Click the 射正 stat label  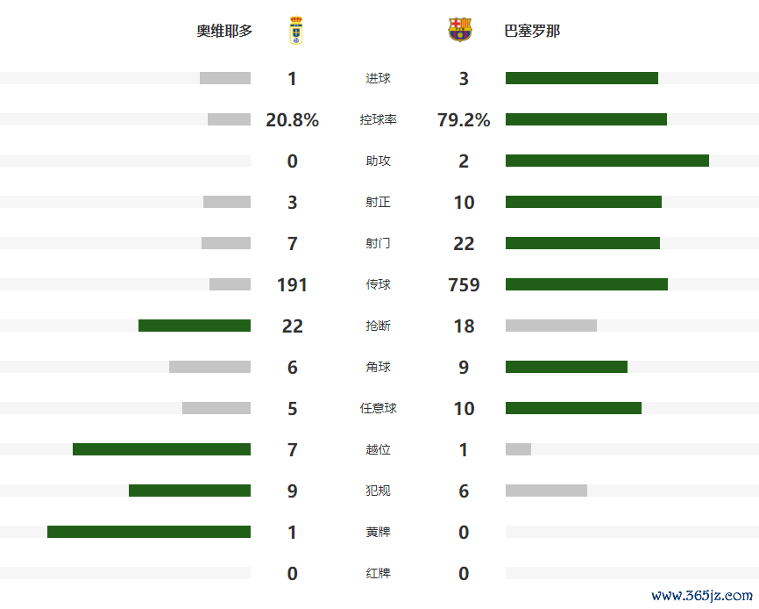378,202
